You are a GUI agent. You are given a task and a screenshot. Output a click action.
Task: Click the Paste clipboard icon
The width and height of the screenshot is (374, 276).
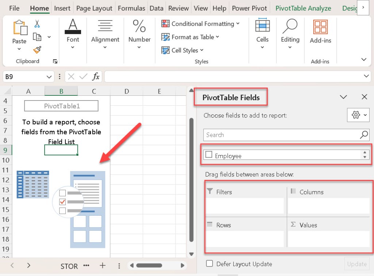(x=20, y=27)
